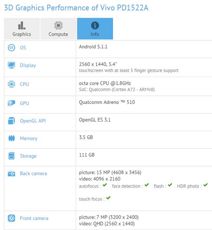Click the Android 5.1.1 value

point(93,47)
